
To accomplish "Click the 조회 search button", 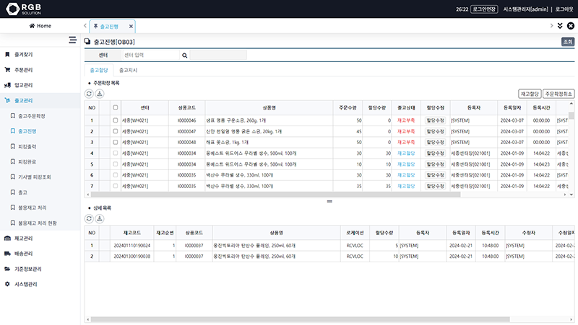I will [568, 42].
